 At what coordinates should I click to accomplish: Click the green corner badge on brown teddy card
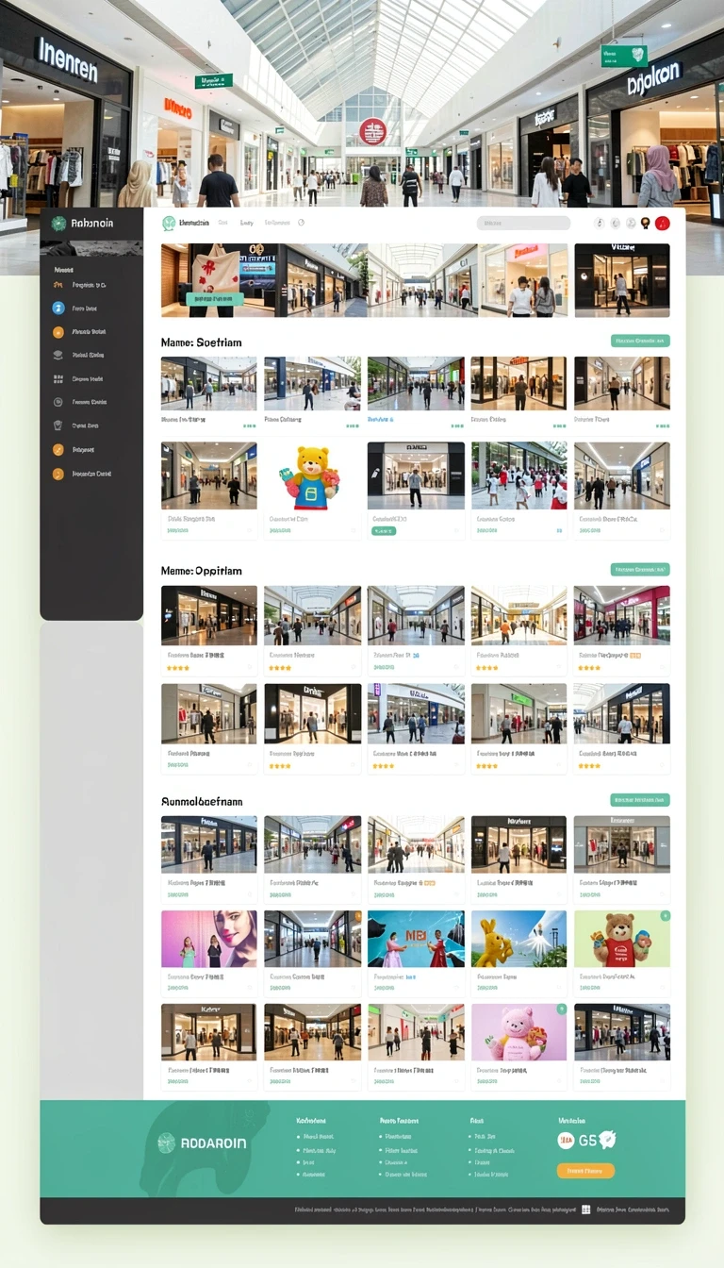click(x=666, y=915)
